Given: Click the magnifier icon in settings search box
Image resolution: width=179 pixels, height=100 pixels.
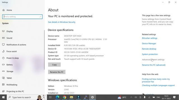Looking at the screenshot, I should (x=40, y=17).
